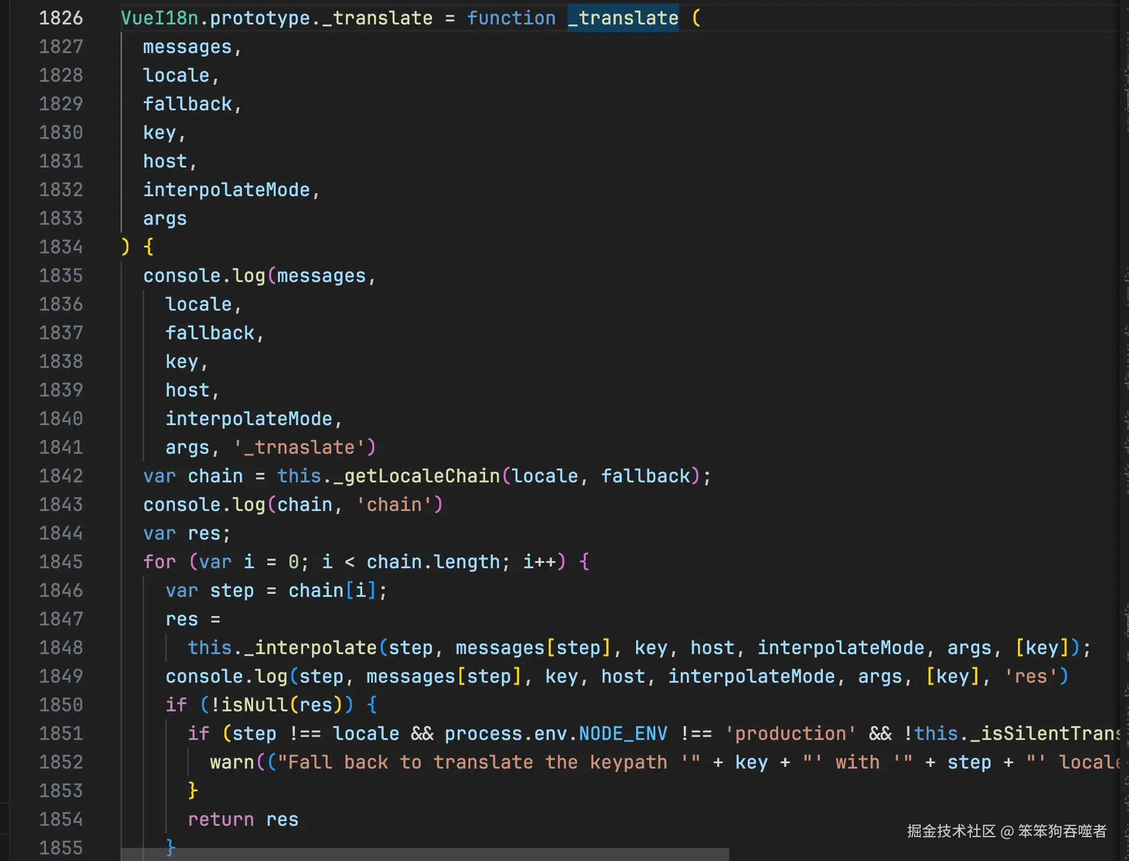Image resolution: width=1129 pixels, height=861 pixels.
Task: Click line number 1855 in the gutter
Action: tap(61, 848)
